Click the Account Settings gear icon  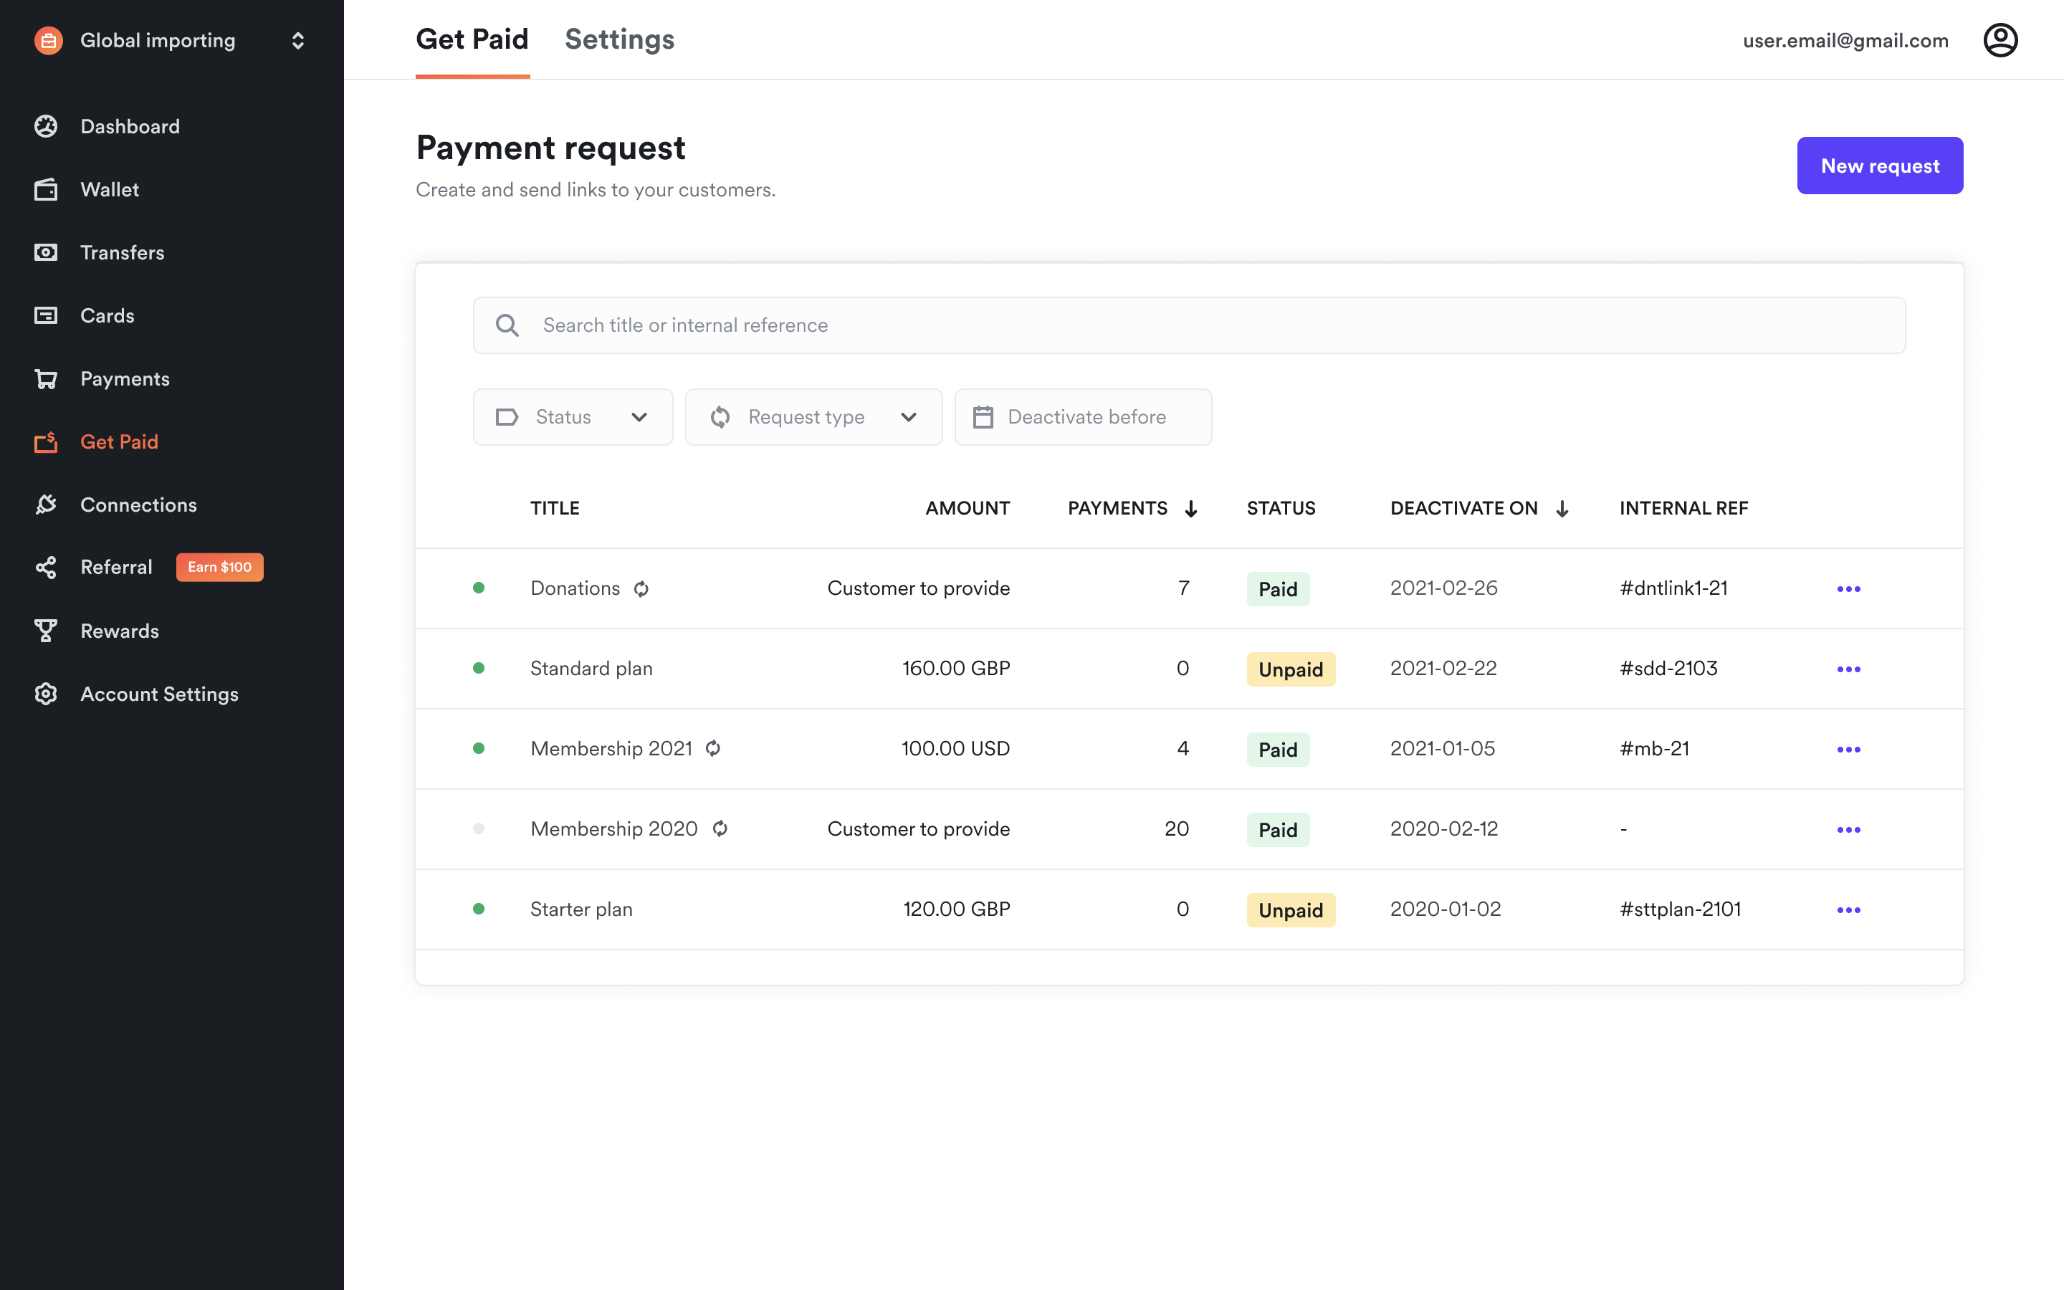(x=46, y=694)
